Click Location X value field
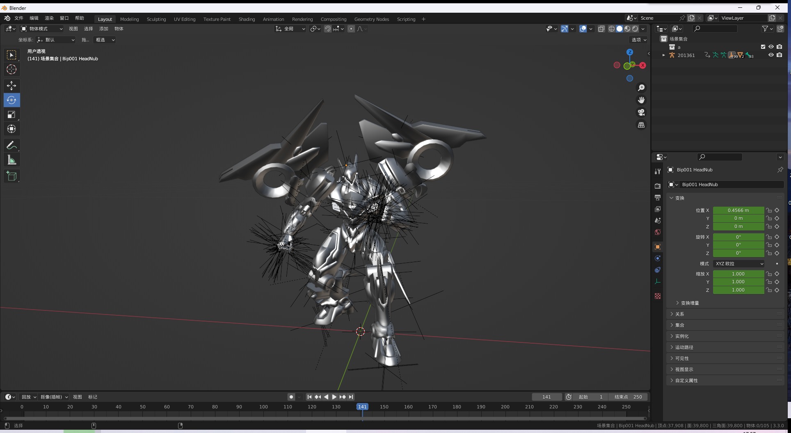This screenshot has width=791, height=433. [738, 210]
